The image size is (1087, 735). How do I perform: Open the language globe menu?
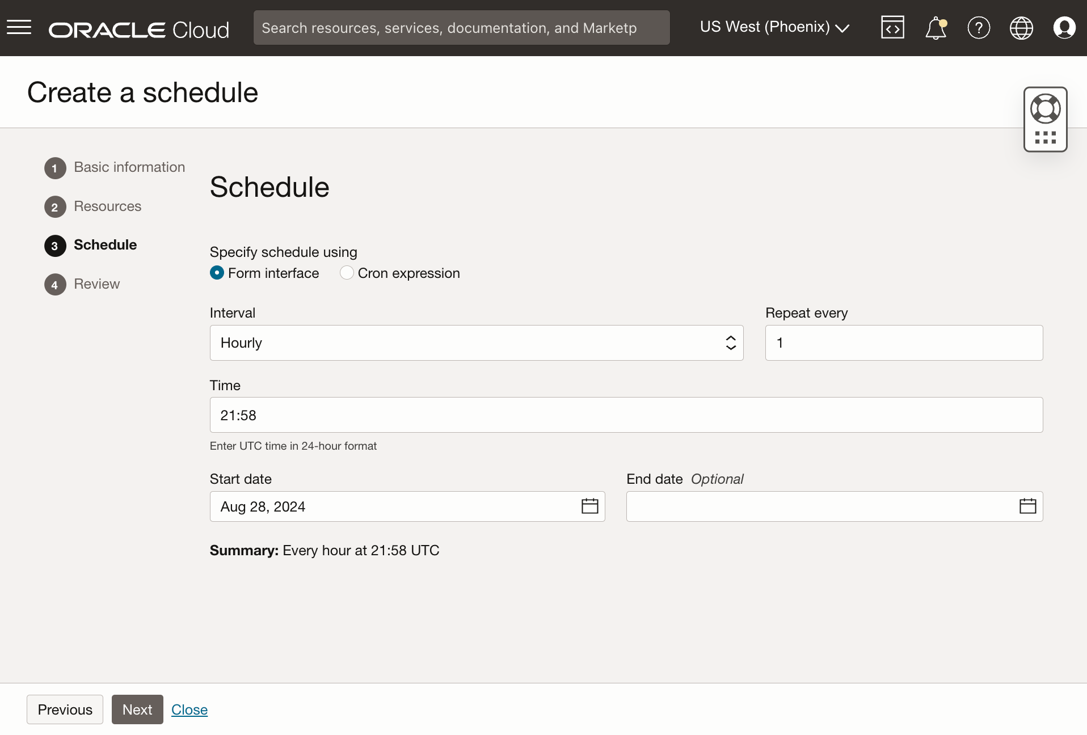point(1021,27)
